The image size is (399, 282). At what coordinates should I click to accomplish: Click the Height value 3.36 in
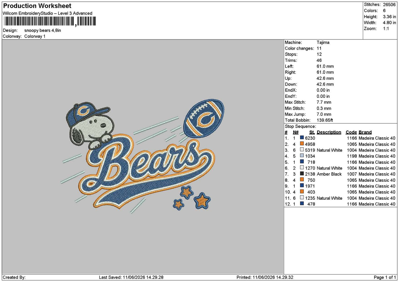click(389, 17)
